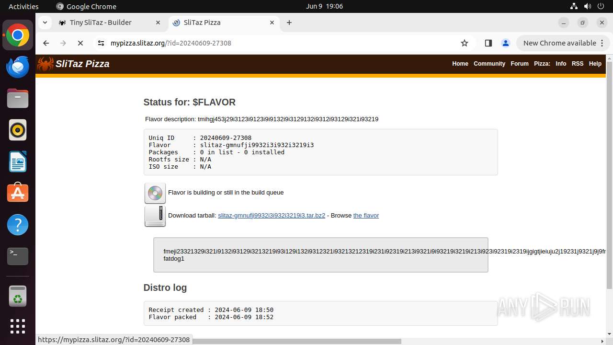This screenshot has width=613, height=345.
Task: Open the Files manager in the dock
Action: pos(18,99)
